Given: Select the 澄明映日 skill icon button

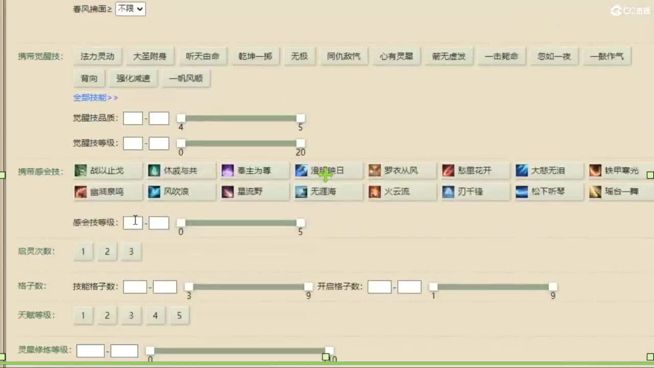Looking at the screenshot, I should click(329, 171).
